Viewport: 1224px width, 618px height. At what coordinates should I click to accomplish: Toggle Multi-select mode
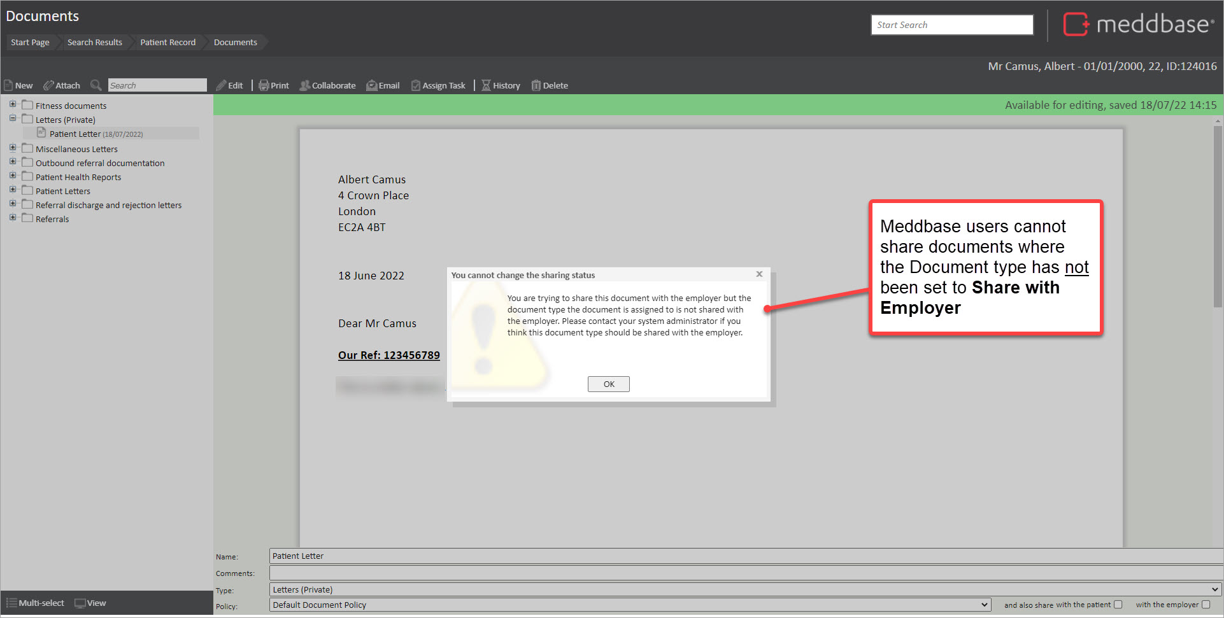pyautogui.click(x=36, y=603)
